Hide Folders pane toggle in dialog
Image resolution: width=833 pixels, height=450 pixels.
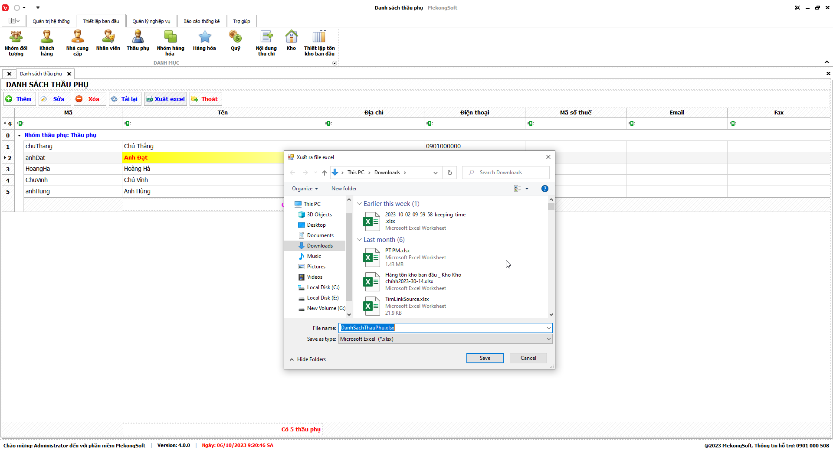point(308,359)
